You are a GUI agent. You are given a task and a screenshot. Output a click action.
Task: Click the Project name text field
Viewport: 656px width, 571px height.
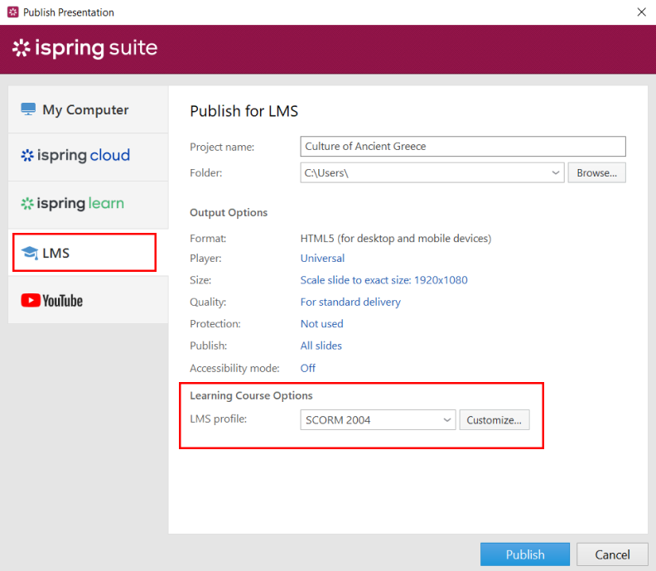463,146
